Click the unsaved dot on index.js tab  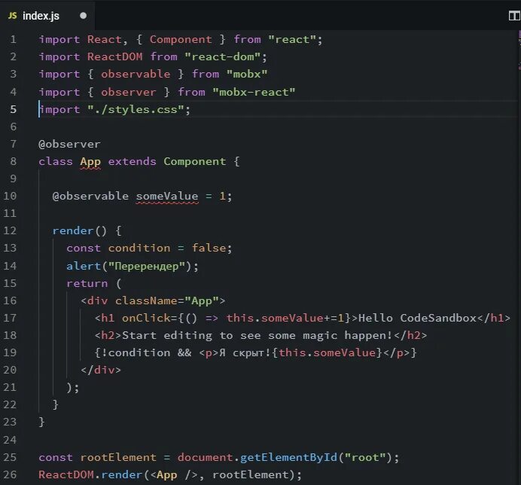83,15
